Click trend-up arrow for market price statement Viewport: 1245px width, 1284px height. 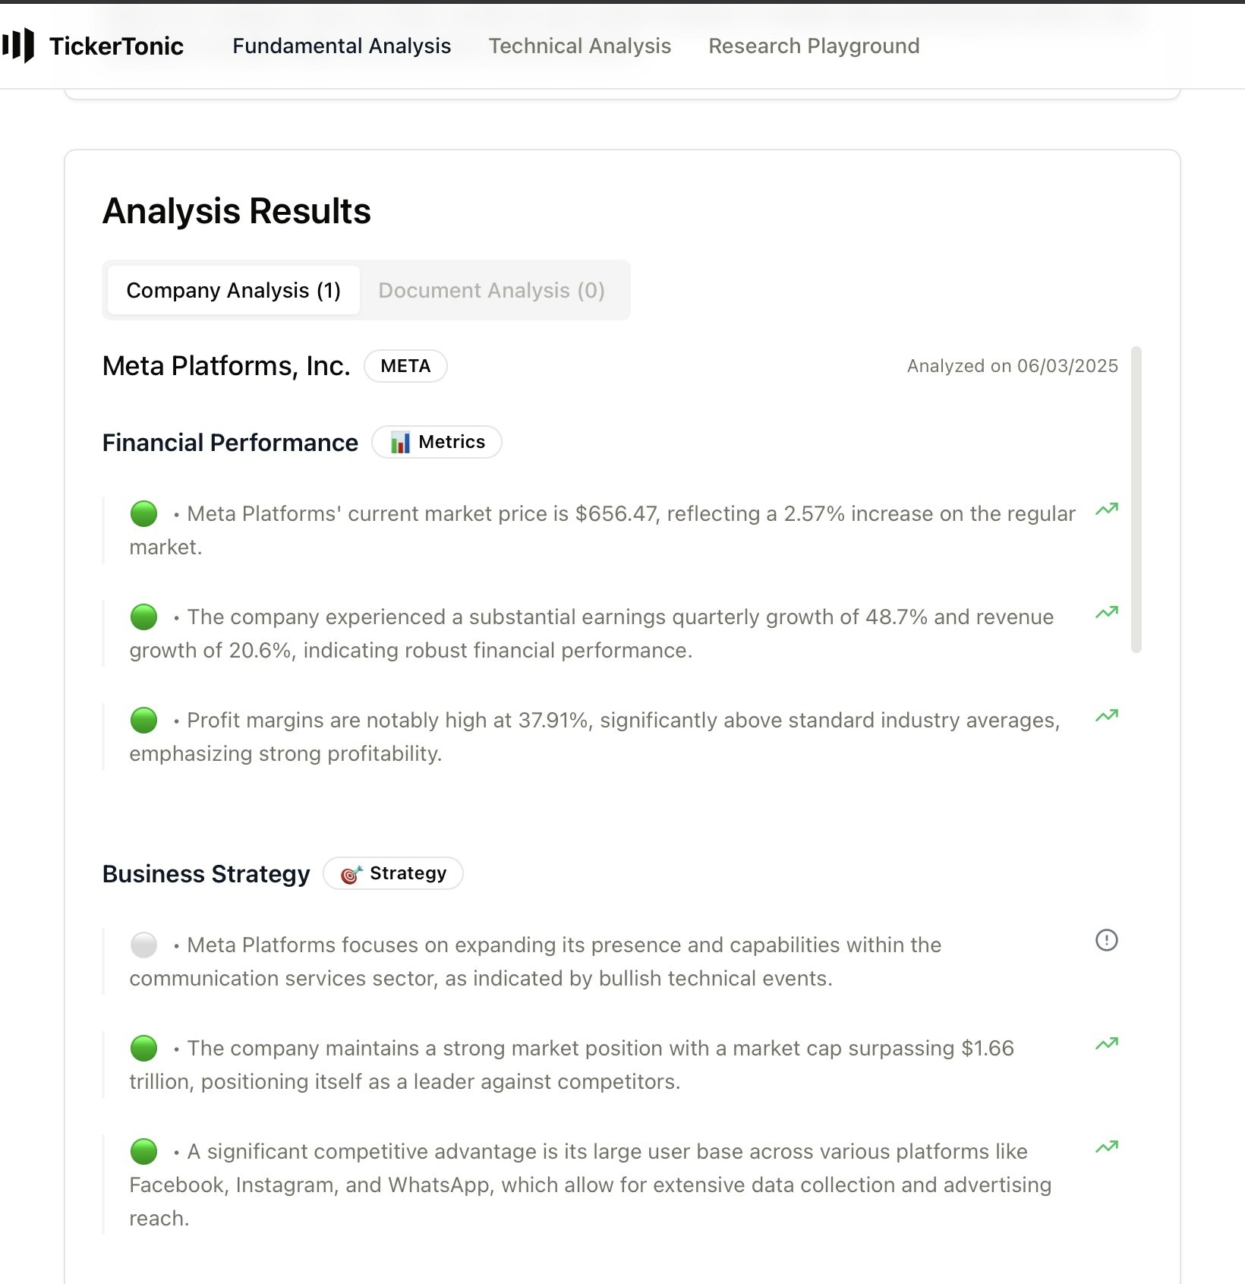(1107, 509)
